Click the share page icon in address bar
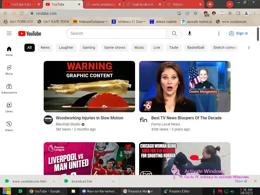Screen dimensions: 260x195 point(187,13)
